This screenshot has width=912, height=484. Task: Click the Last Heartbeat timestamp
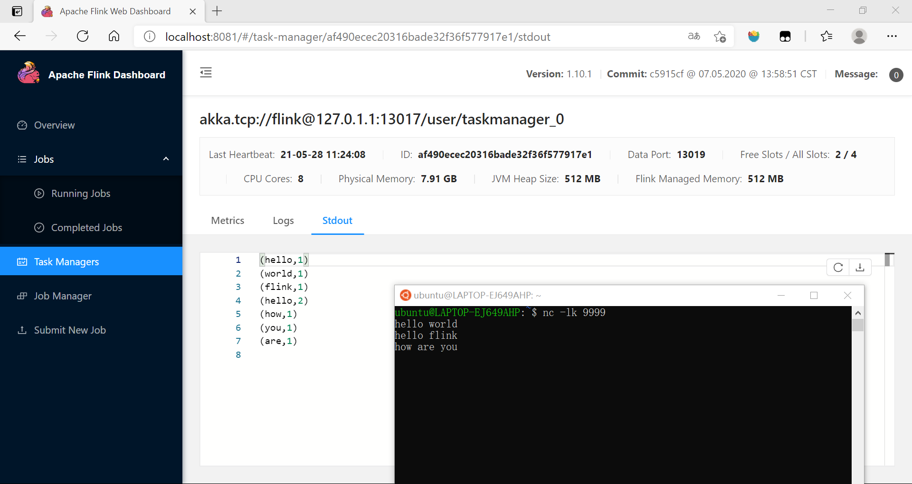point(323,155)
